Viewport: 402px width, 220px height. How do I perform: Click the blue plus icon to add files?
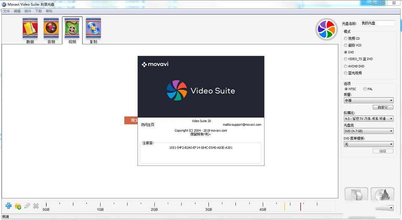(9, 206)
